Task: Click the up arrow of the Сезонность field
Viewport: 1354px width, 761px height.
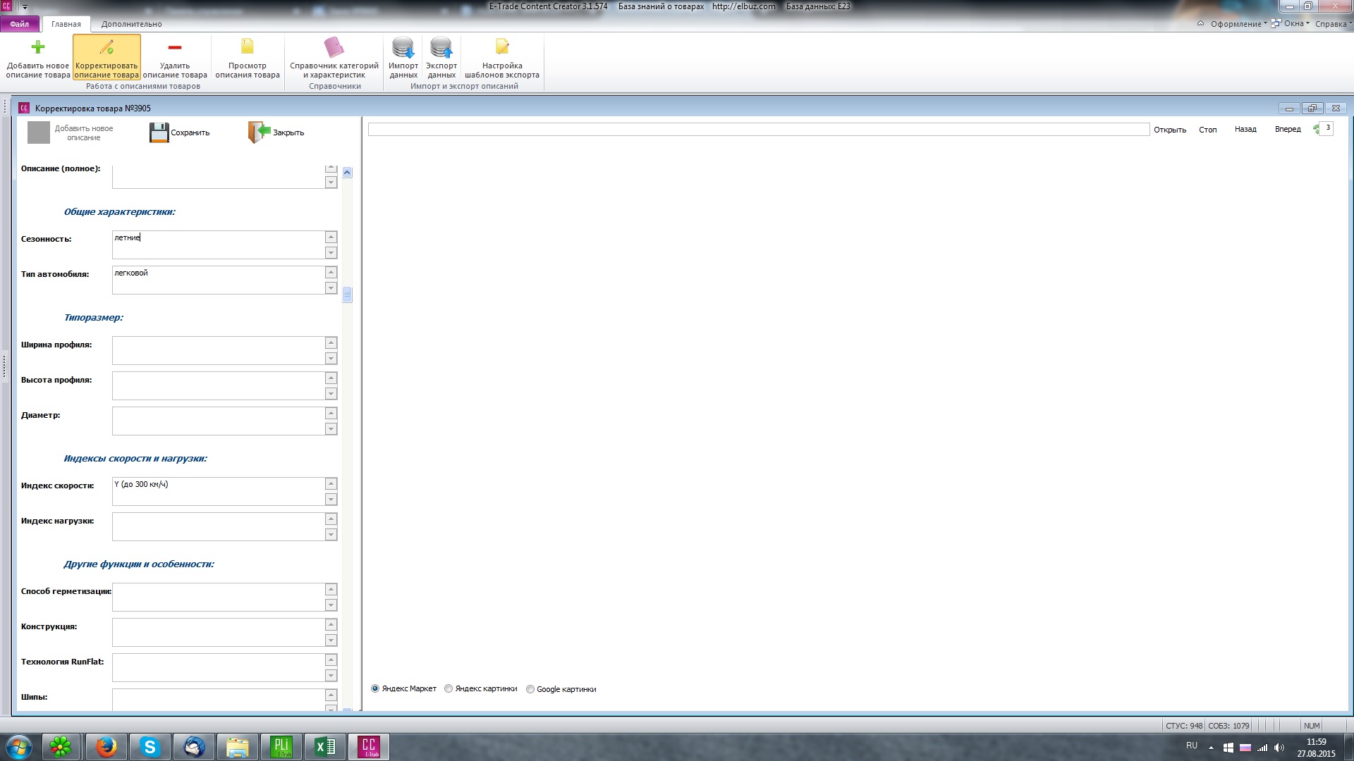Action: coord(331,237)
